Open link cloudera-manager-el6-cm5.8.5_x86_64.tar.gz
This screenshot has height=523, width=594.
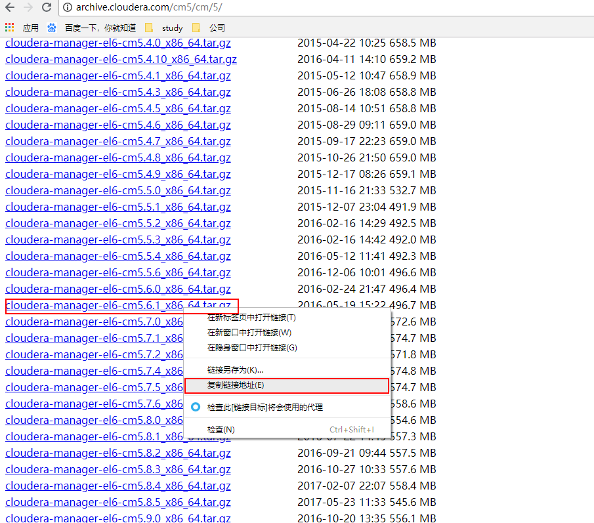click(117, 502)
